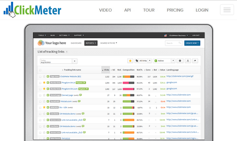Unstar the Pingdom-dnl.it tracking link
237x141 pixels.
click(44, 83)
